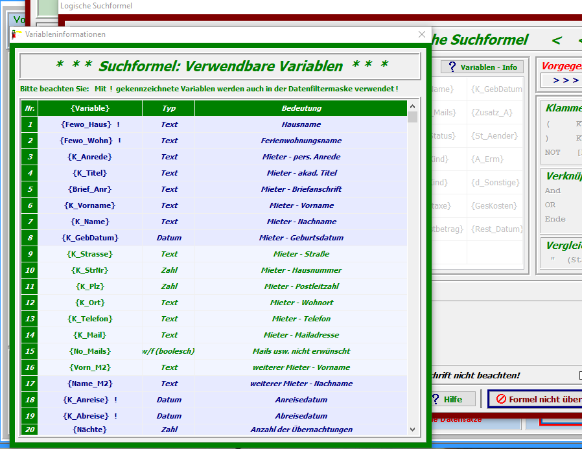Toggle the checkbox beside 'nicht beachten!' text

click(579, 376)
